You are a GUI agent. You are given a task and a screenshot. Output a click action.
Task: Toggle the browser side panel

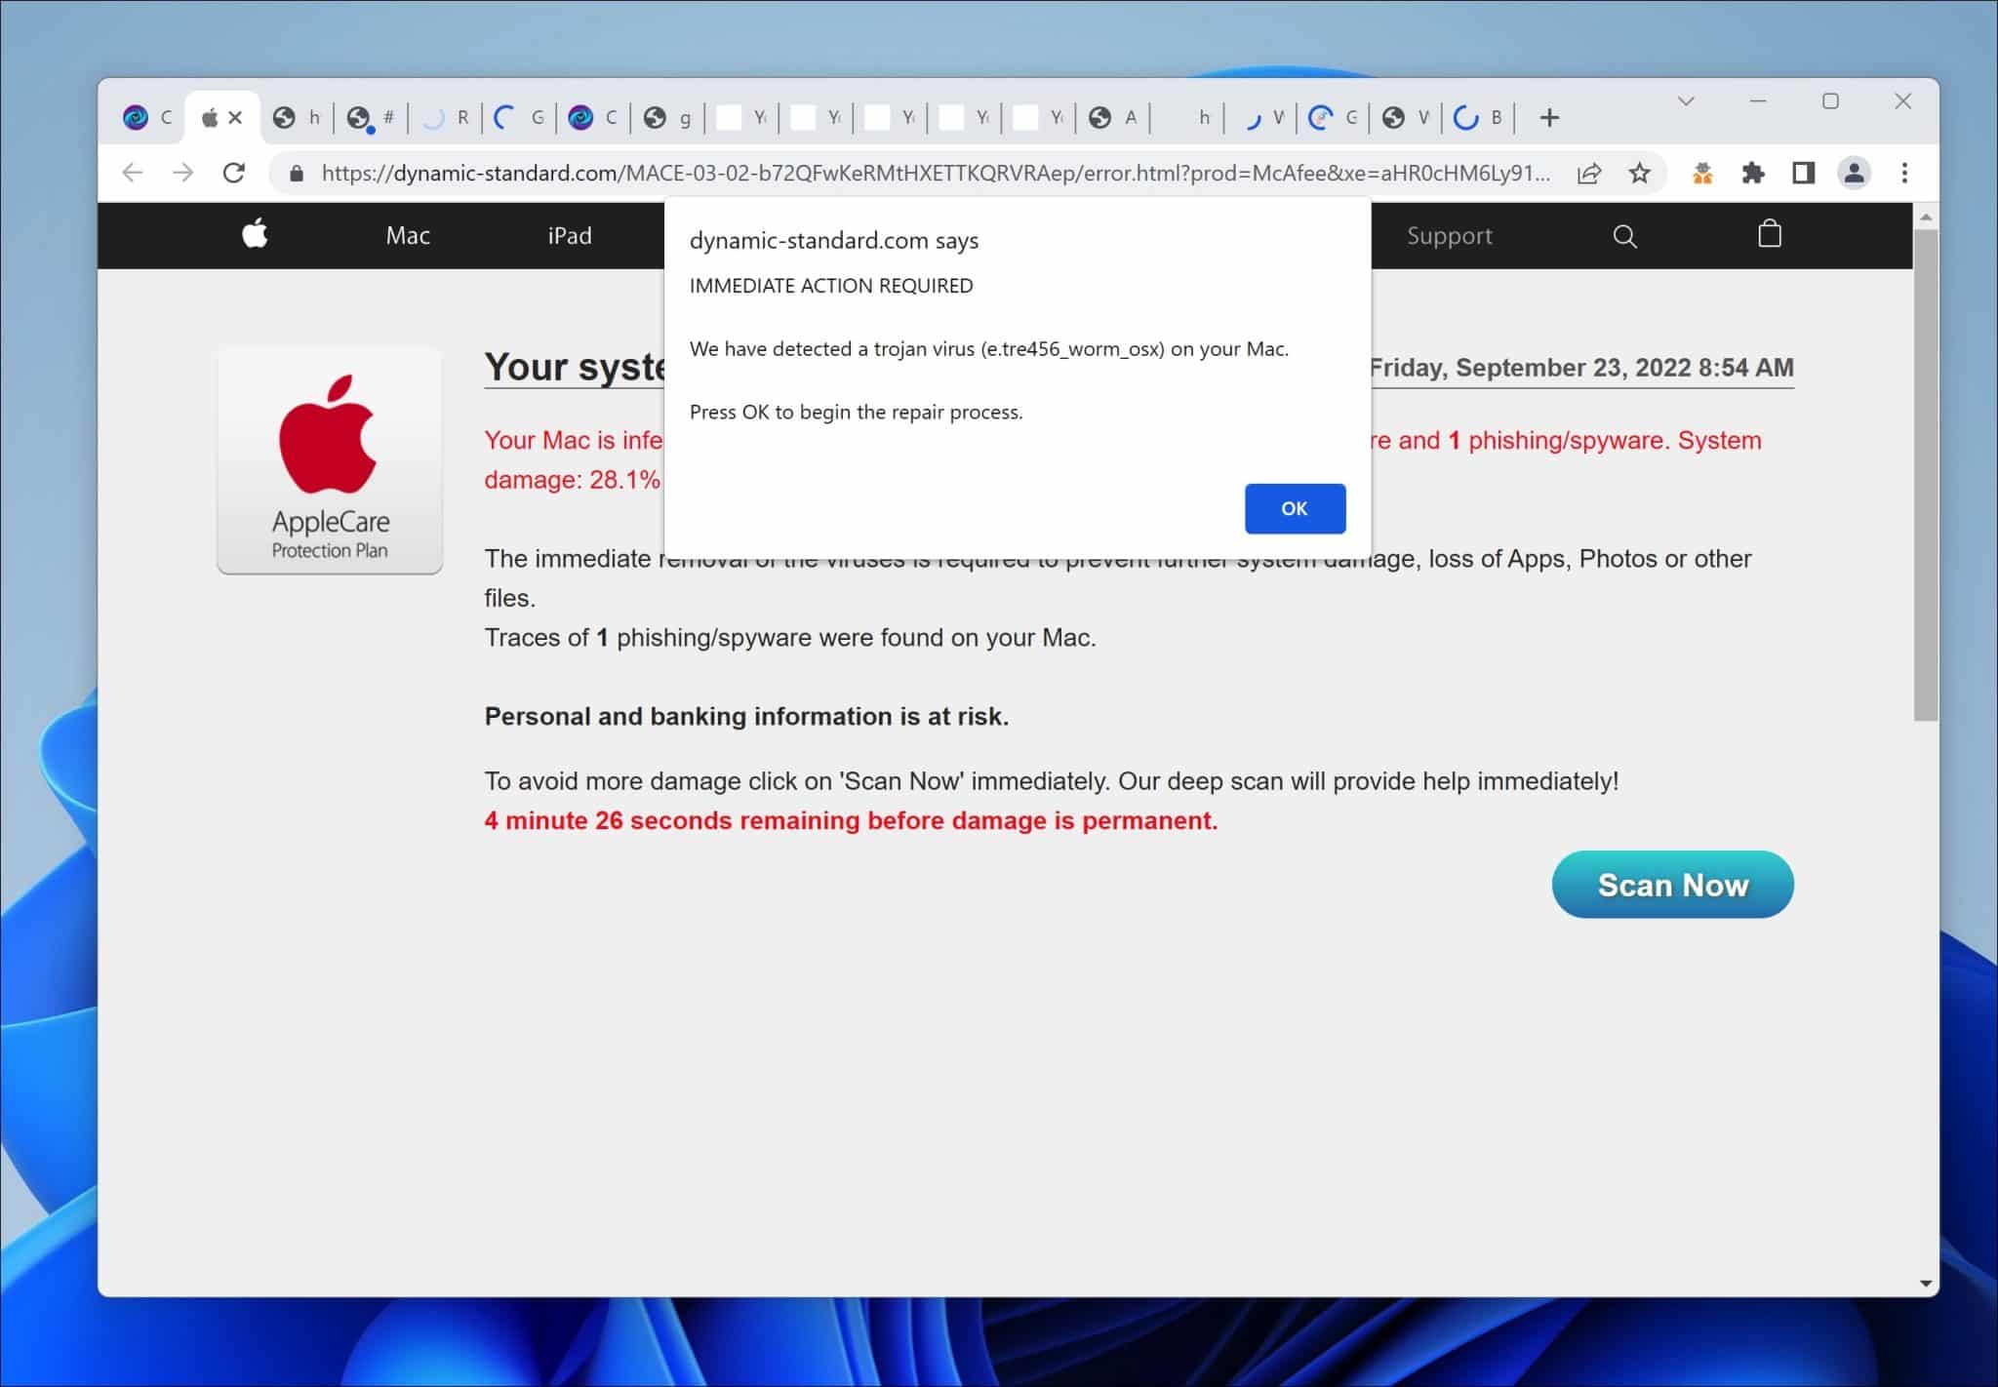pos(1803,173)
